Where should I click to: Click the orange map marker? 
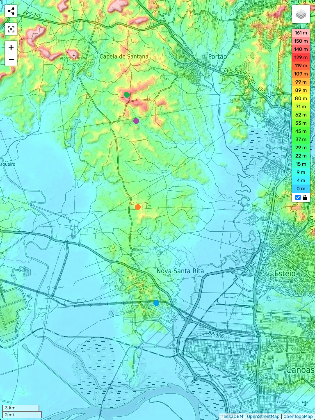[x=138, y=207]
